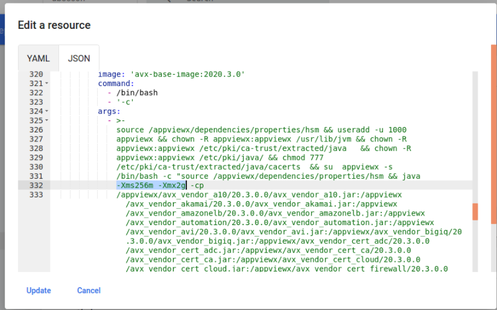Click the highlighted '-Xms256m -Xmx2g' text
The height and width of the screenshot is (310, 497).
point(151,185)
